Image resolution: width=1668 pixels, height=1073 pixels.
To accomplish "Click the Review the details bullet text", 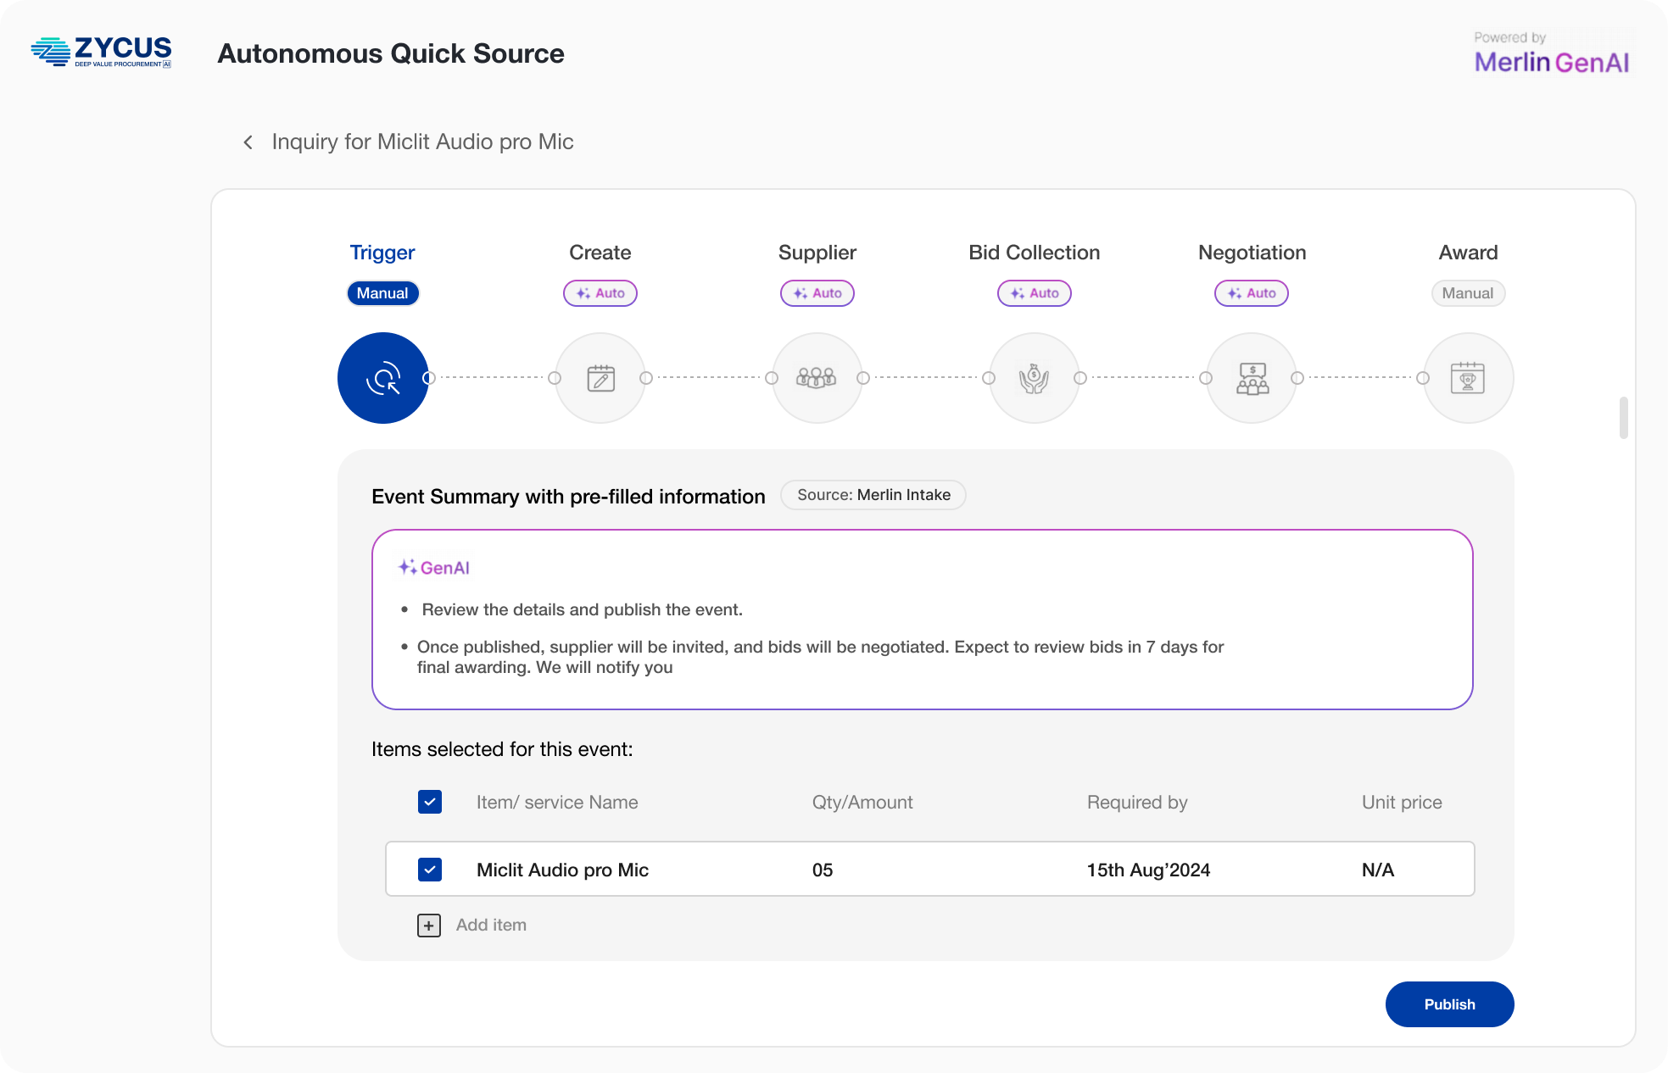I will coord(582,609).
